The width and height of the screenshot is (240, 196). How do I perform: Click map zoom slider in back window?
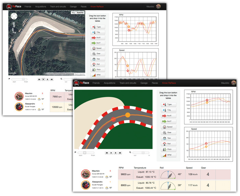tap(14, 27)
